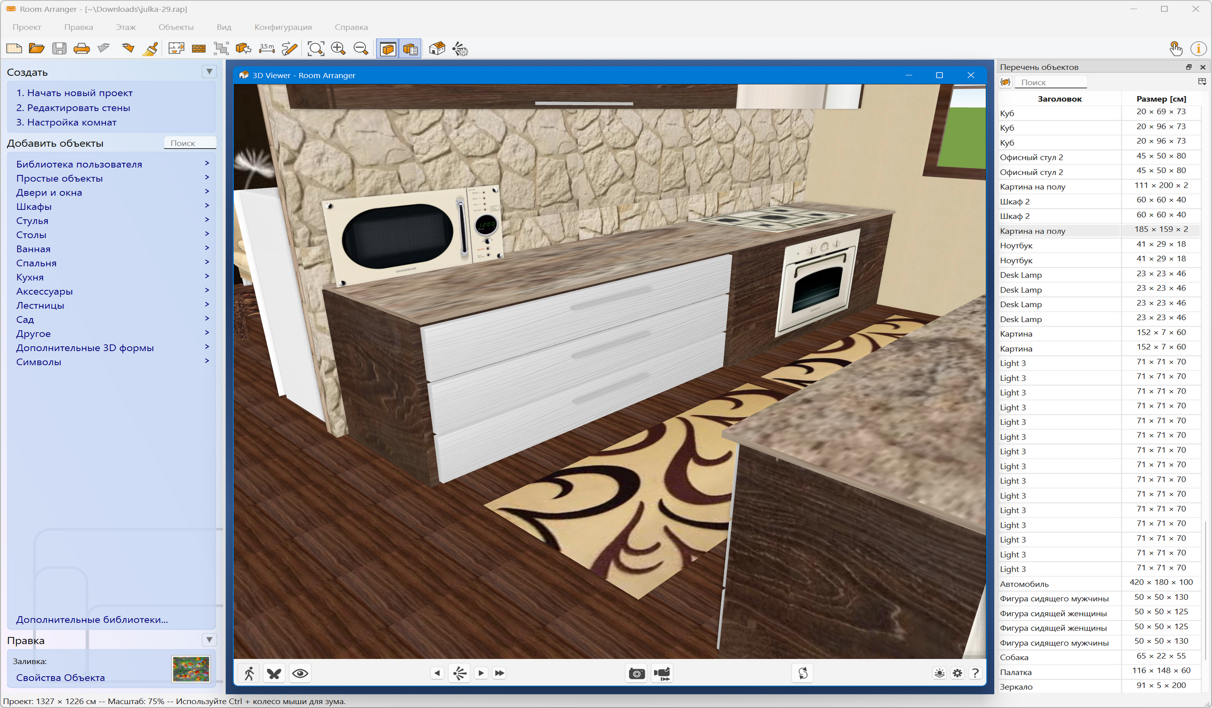This screenshot has height=708, width=1212.
Task: Click the paintbrush tool in toolbar
Action: click(151, 49)
